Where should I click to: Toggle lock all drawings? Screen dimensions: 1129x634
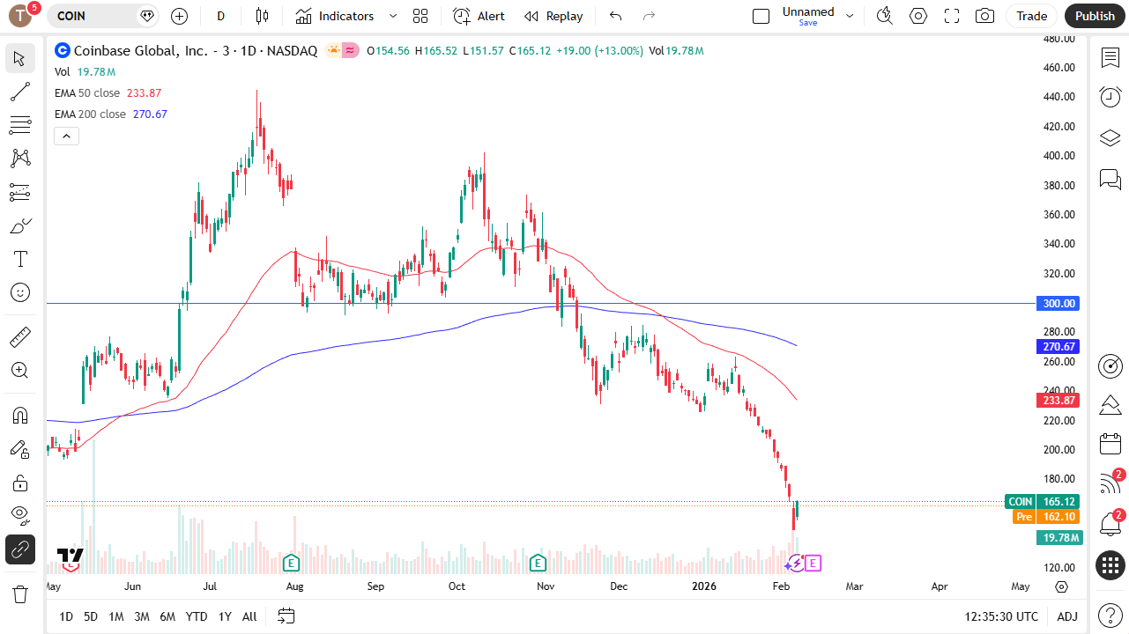[x=19, y=483]
